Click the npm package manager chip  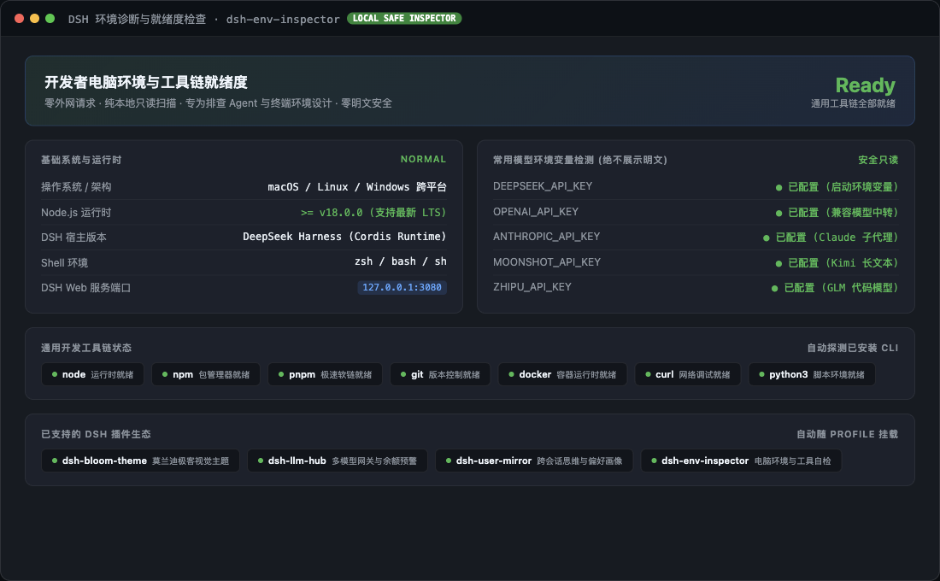tap(206, 374)
